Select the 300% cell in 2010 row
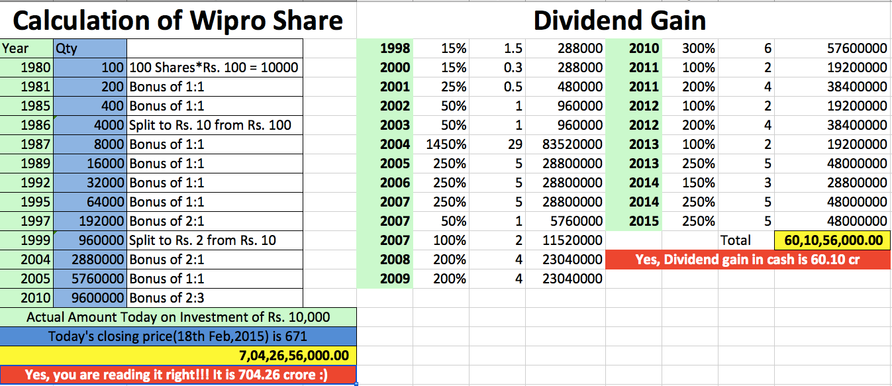This screenshot has height=386, width=892. [x=690, y=48]
